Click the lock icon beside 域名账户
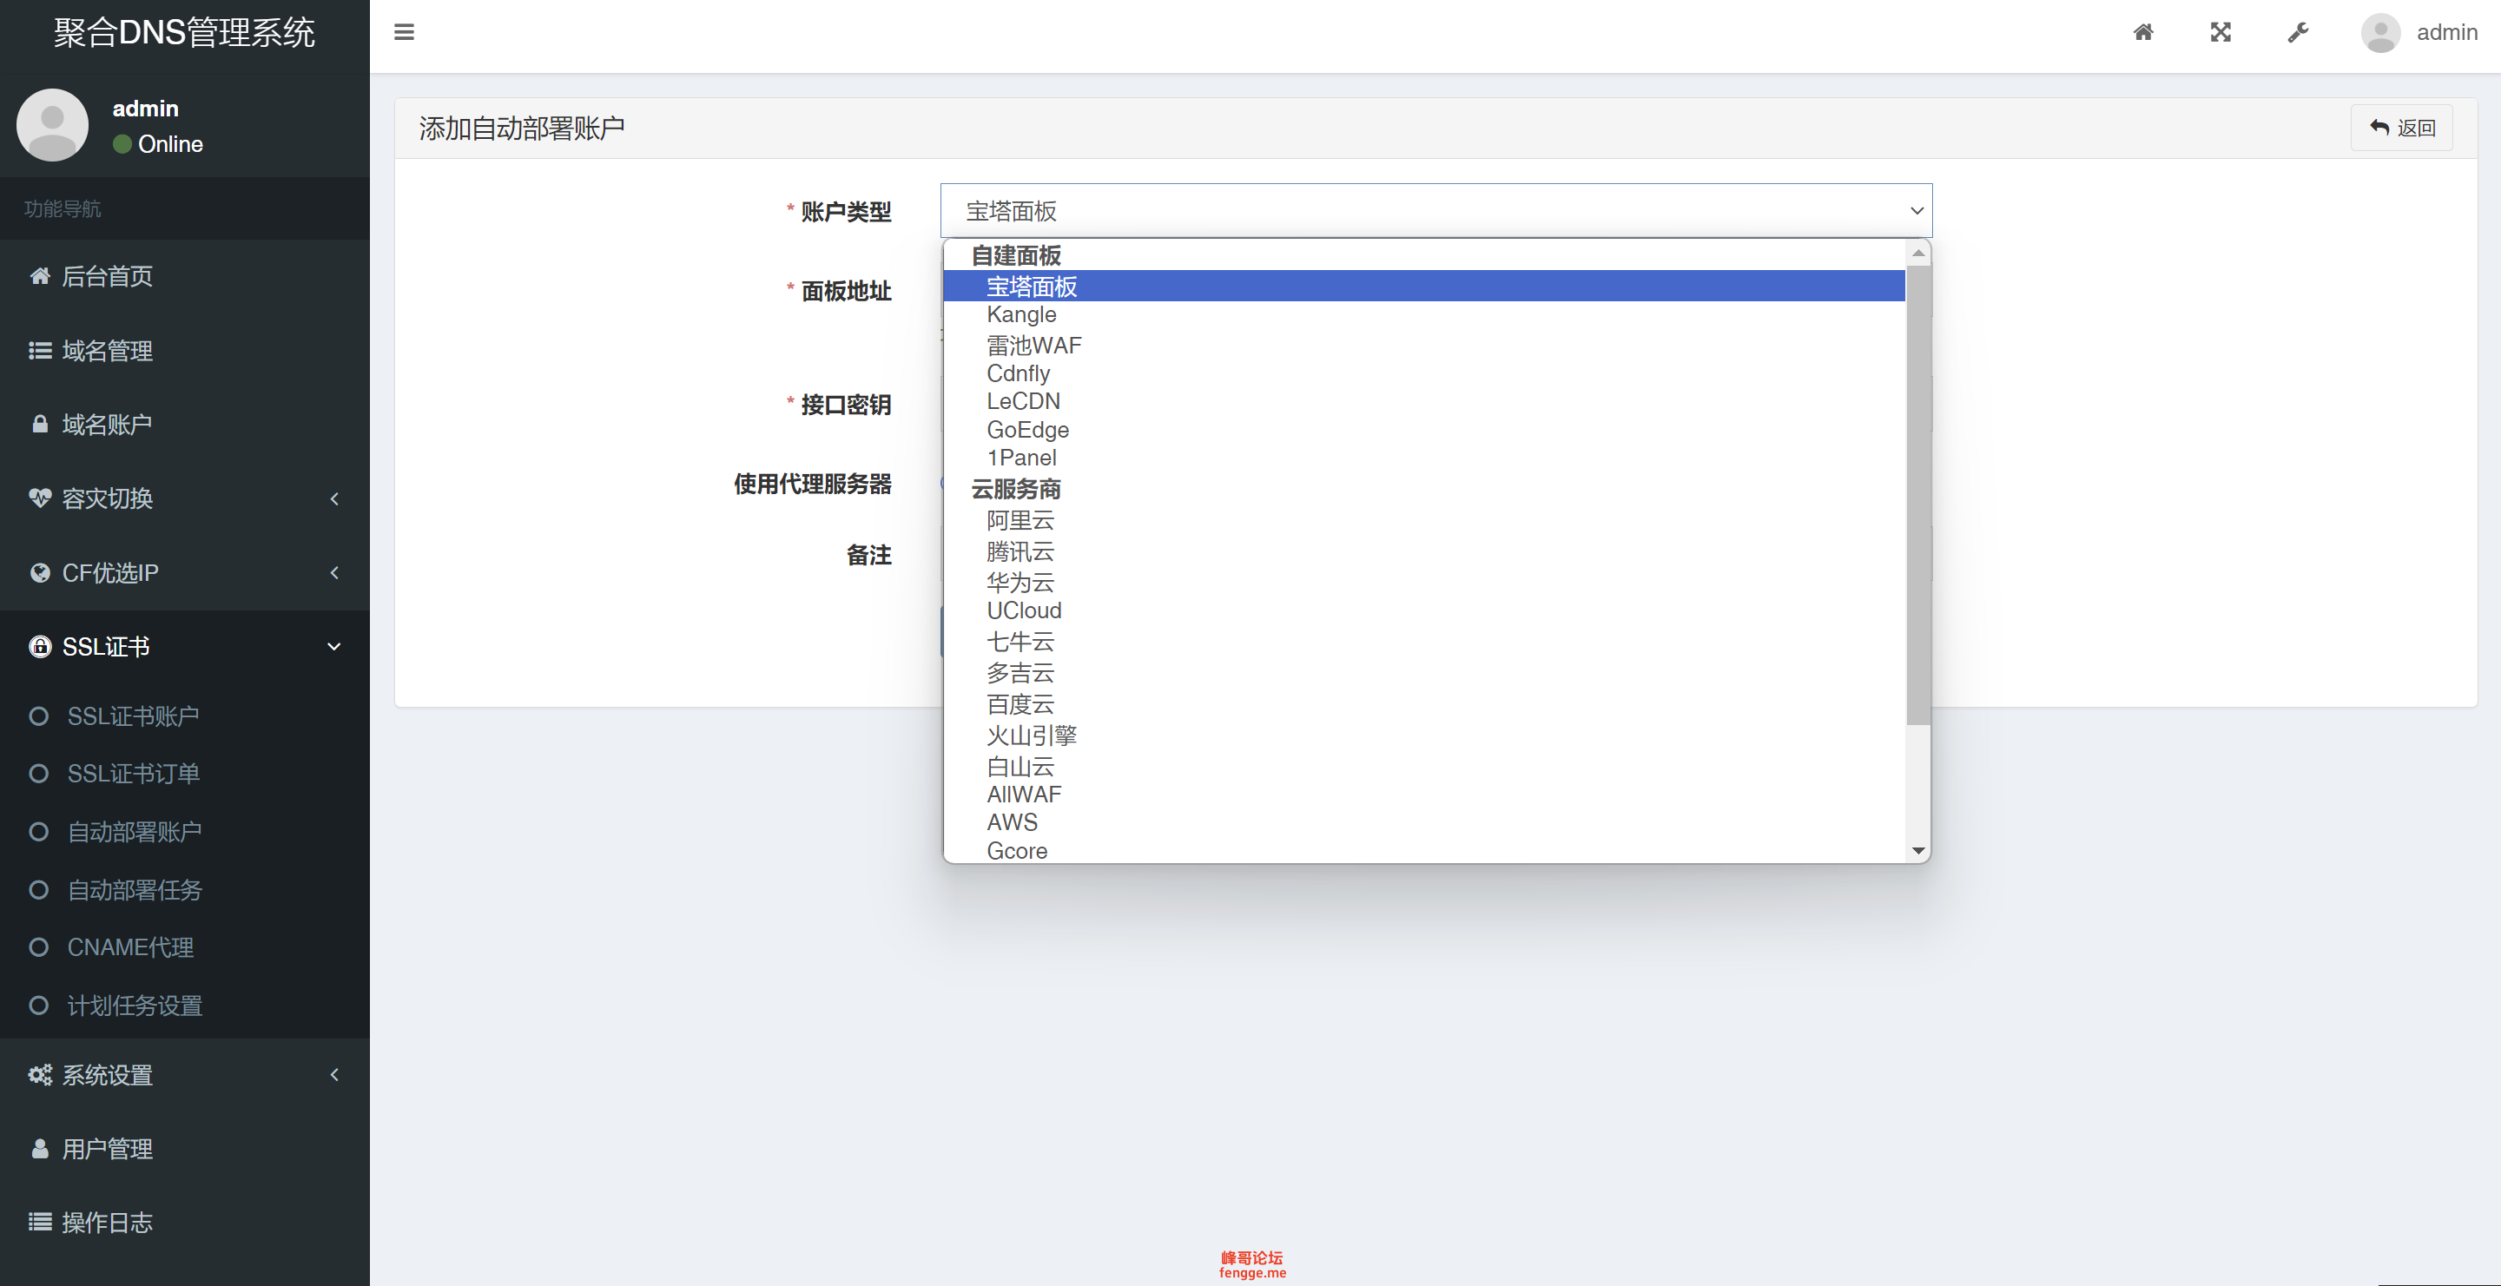This screenshot has width=2501, height=1286. pyautogui.click(x=40, y=424)
